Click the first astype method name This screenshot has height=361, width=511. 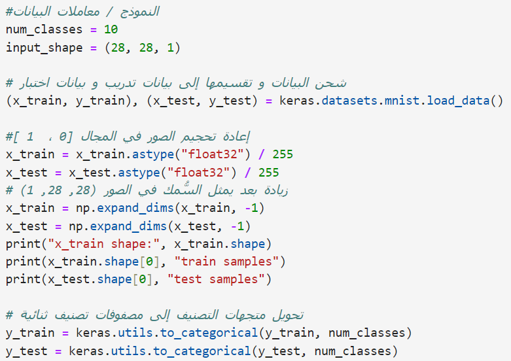(x=153, y=154)
